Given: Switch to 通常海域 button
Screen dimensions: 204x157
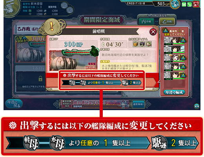Looking at the screenshot, I should point(138,104).
